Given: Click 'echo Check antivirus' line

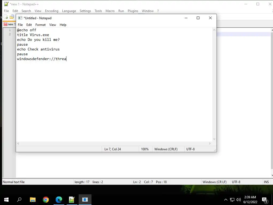Looking at the screenshot, I should point(38,49).
